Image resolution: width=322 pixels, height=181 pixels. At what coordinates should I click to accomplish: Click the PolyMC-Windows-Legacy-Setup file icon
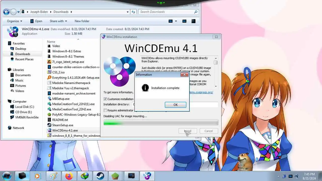(x=49, y=114)
